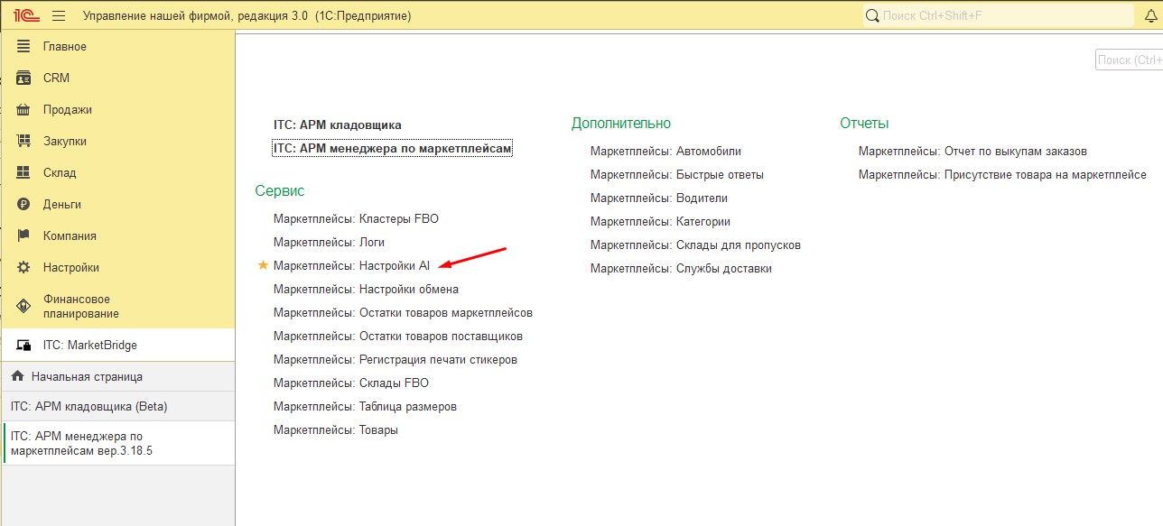The height and width of the screenshot is (526, 1163).
Task: Toggle favorite star for Настройки AI
Action: 263,265
